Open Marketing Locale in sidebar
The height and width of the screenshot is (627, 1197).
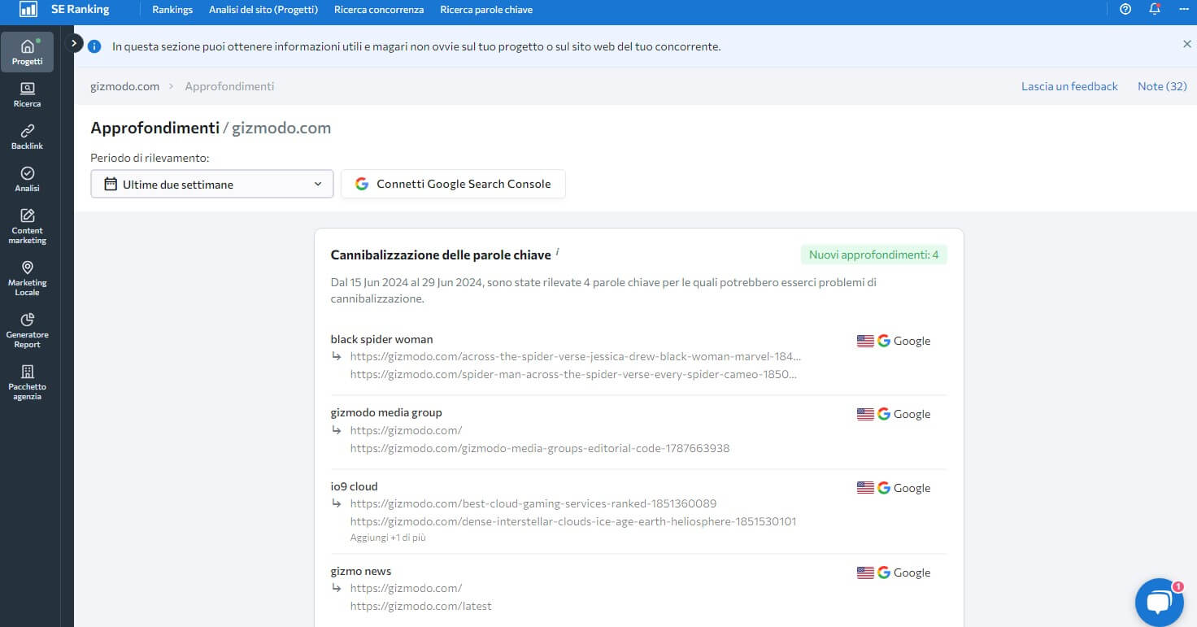click(27, 278)
